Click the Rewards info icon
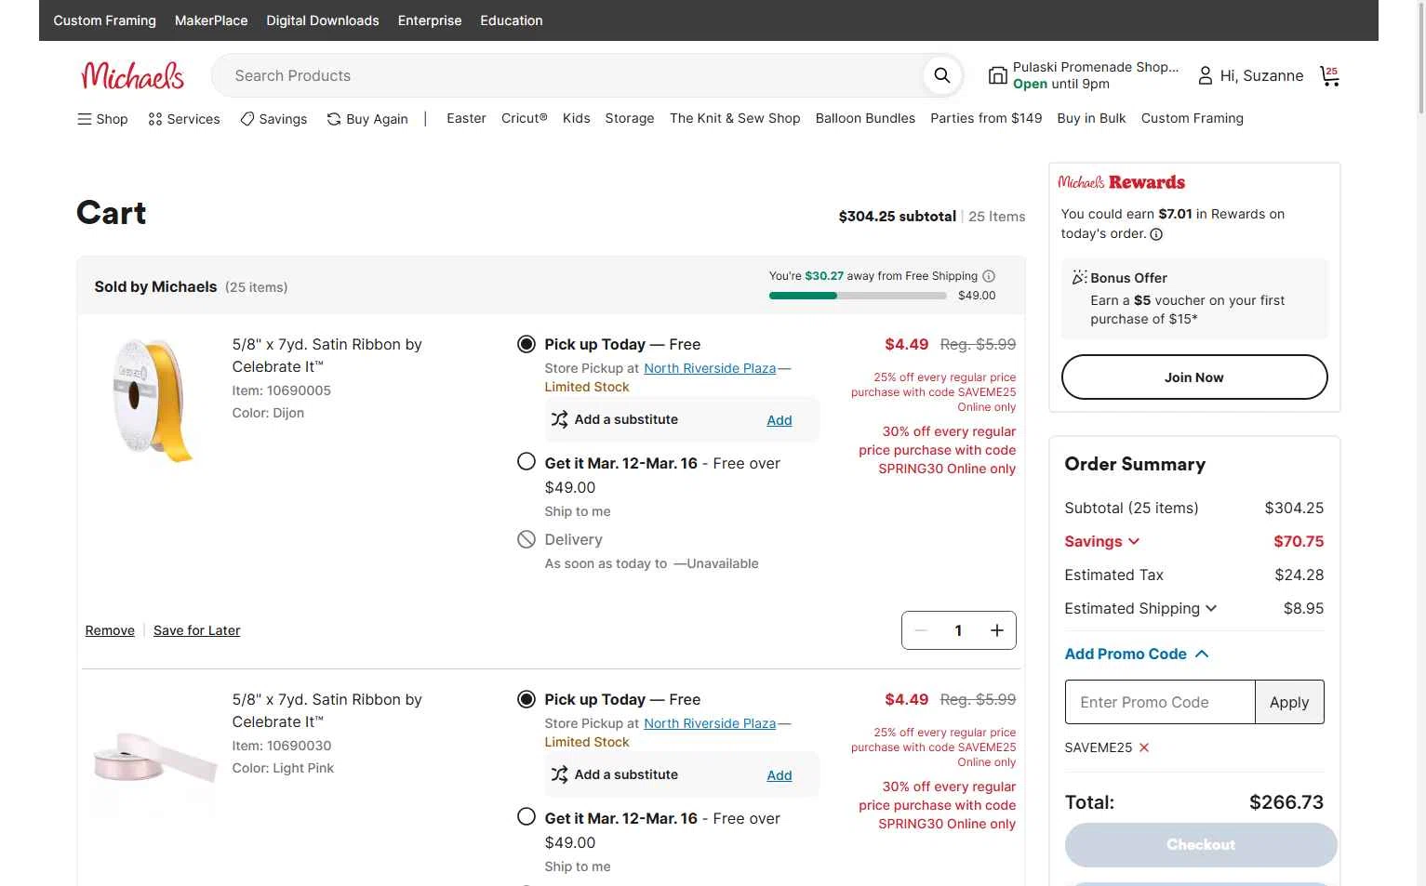Viewport: 1426px width, 886px height. coord(1156,234)
